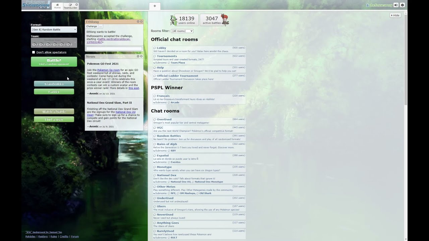Image resolution: width=429 pixels, height=241 pixels.
Task: Join the Monotype room
Action: [199, 168]
